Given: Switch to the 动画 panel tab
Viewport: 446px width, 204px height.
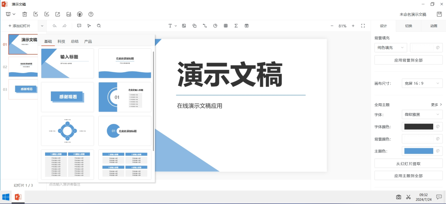Looking at the screenshot, I should (434, 26).
